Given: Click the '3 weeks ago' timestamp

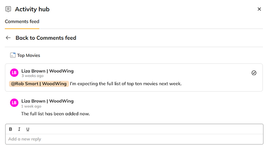Looking at the screenshot, I should point(33,76).
